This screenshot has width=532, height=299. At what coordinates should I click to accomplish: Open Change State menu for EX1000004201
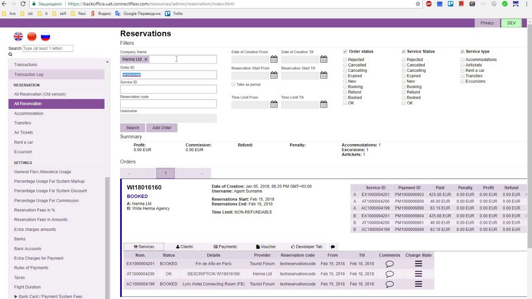click(x=419, y=264)
